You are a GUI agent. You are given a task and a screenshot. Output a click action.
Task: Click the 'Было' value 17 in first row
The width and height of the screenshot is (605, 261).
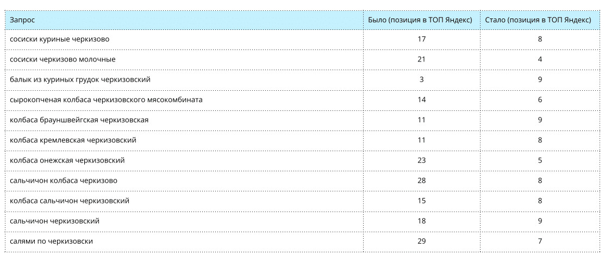[x=421, y=39]
